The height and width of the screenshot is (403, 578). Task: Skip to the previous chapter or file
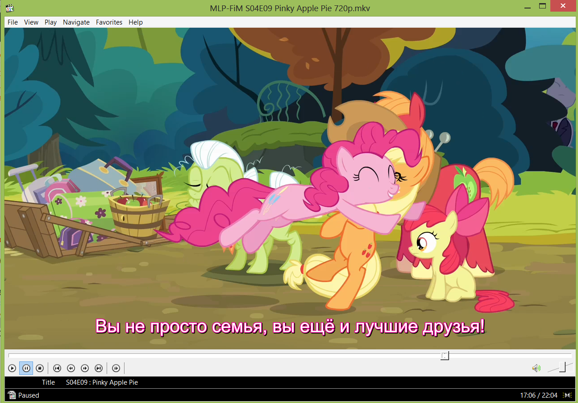tap(57, 368)
